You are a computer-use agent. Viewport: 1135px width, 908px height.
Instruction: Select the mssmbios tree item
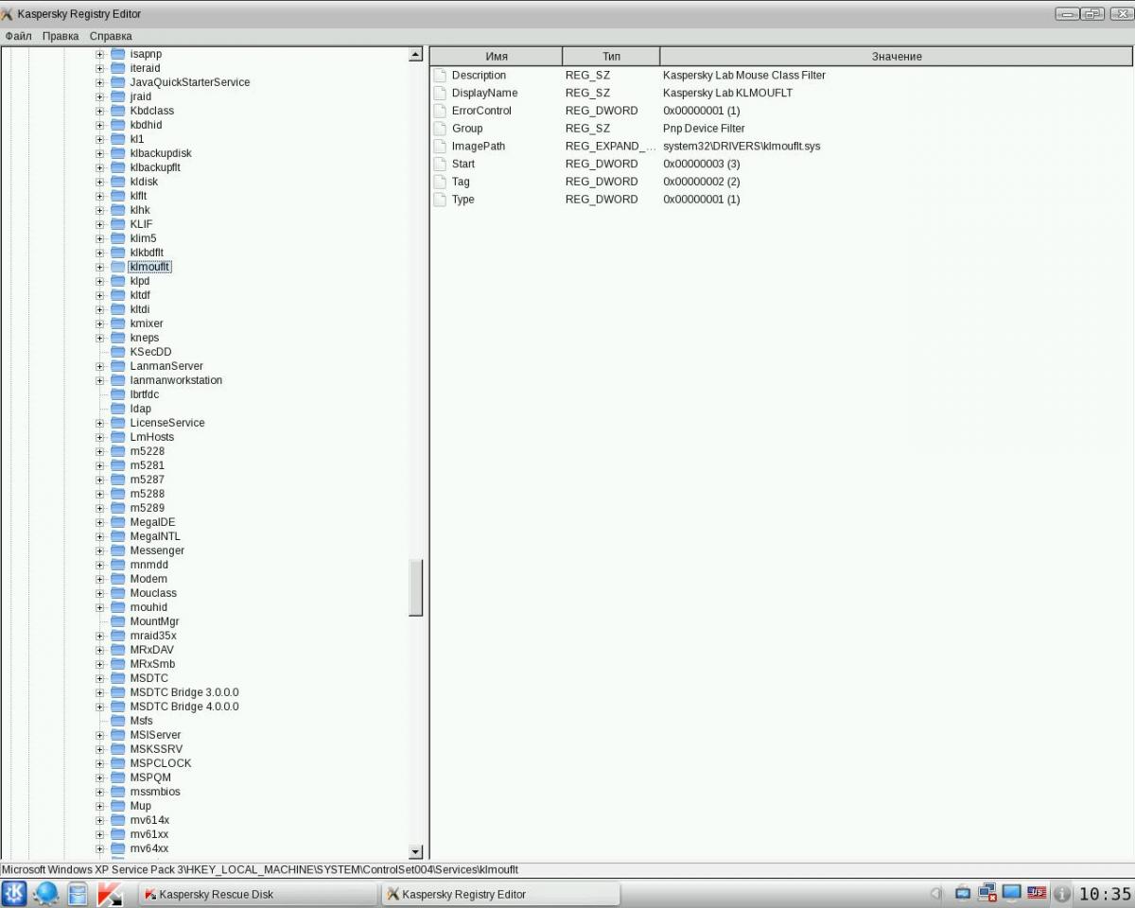click(155, 792)
